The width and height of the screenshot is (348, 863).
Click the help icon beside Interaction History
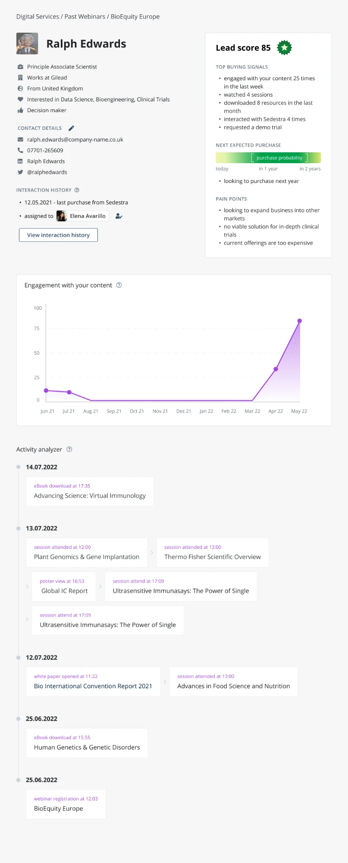coord(77,190)
